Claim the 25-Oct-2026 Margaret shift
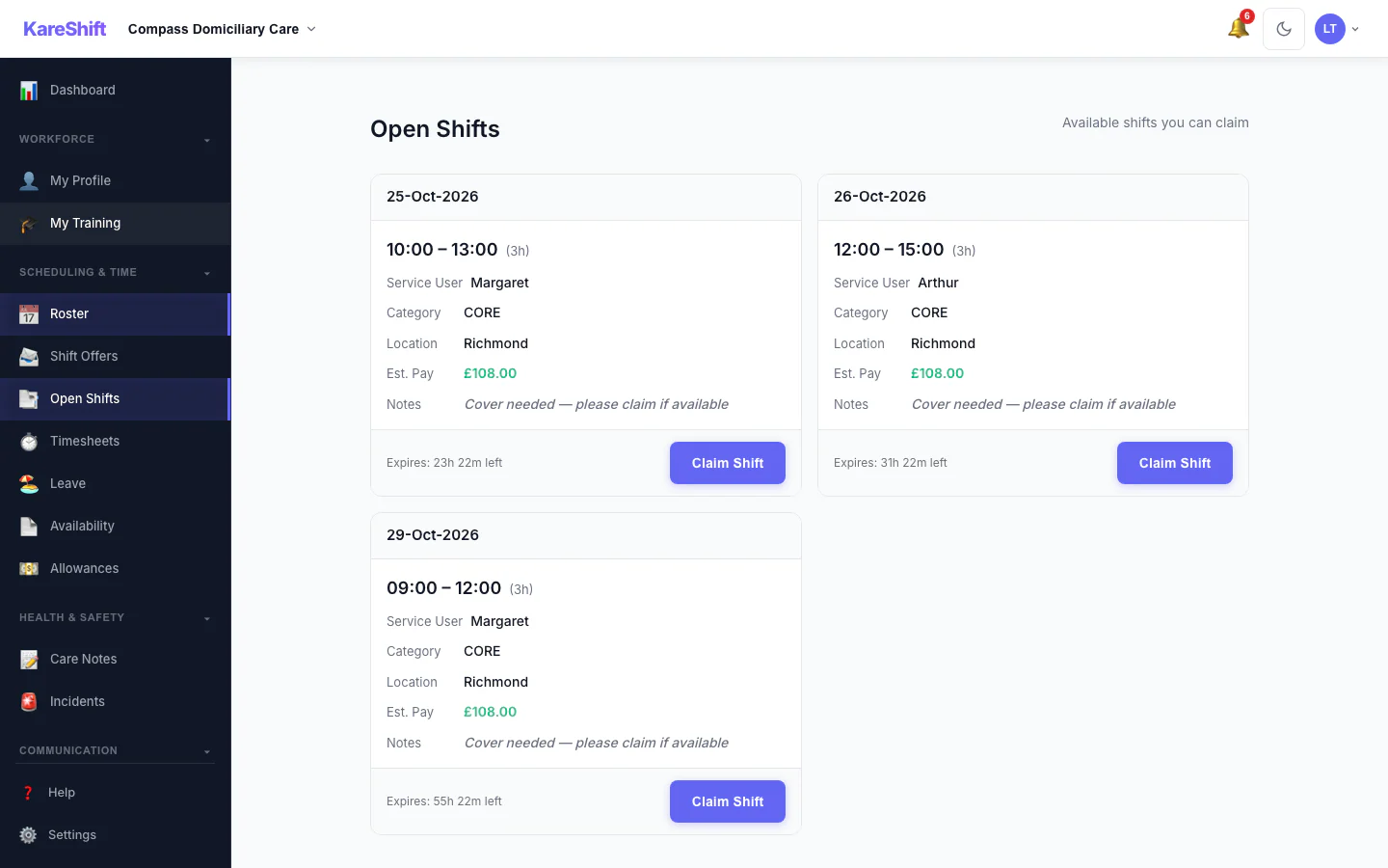1388x868 pixels. coord(728,463)
